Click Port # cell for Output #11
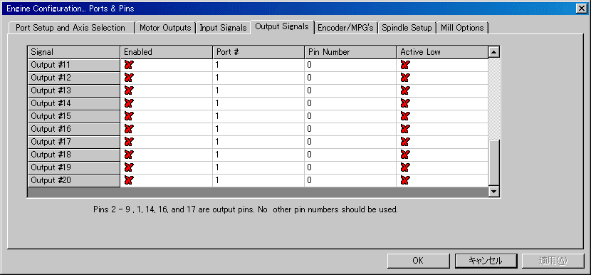The image size is (591, 275). click(258, 65)
